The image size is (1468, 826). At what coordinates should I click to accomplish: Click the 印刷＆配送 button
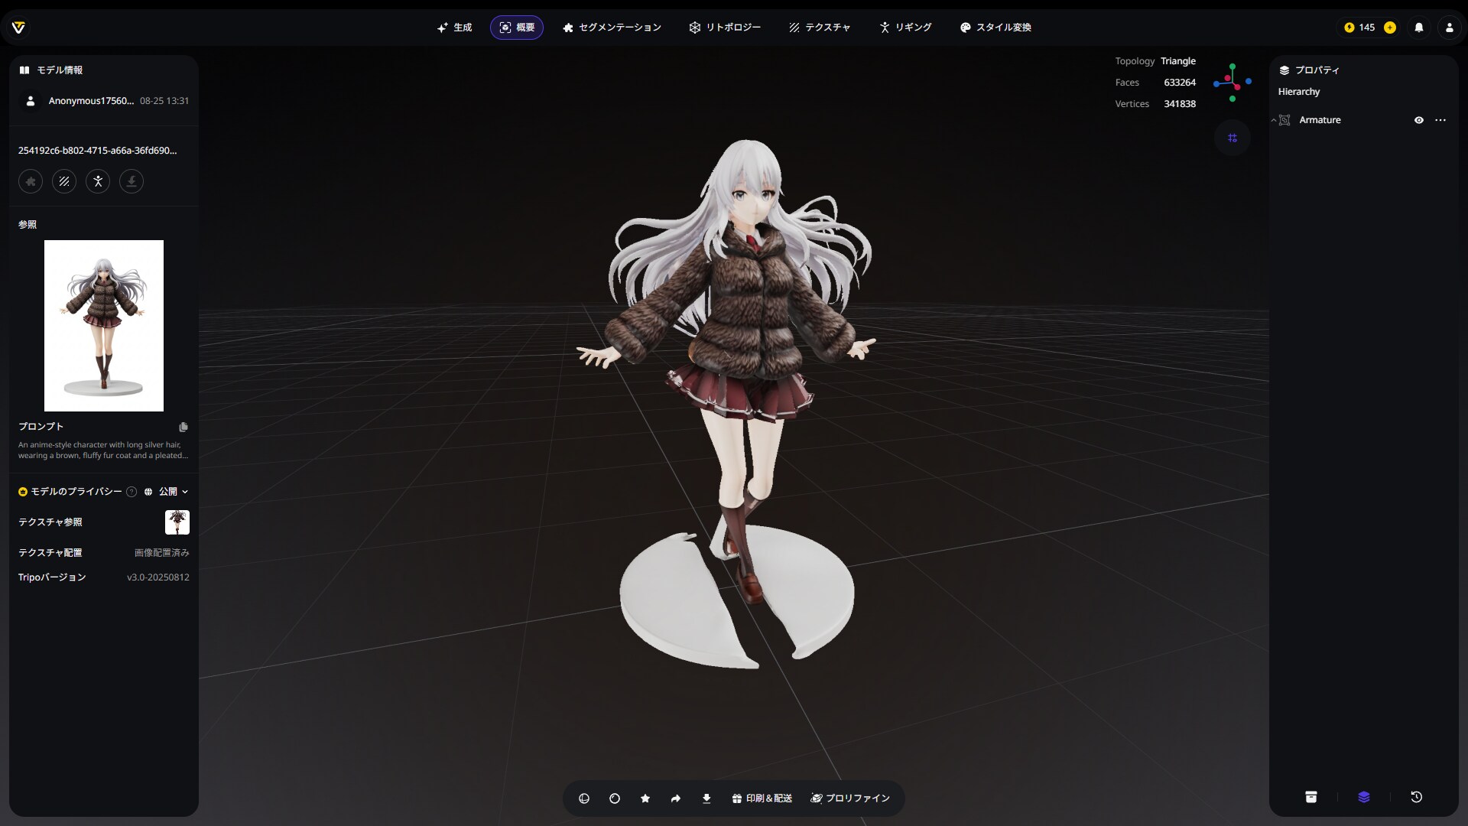pos(762,798)
